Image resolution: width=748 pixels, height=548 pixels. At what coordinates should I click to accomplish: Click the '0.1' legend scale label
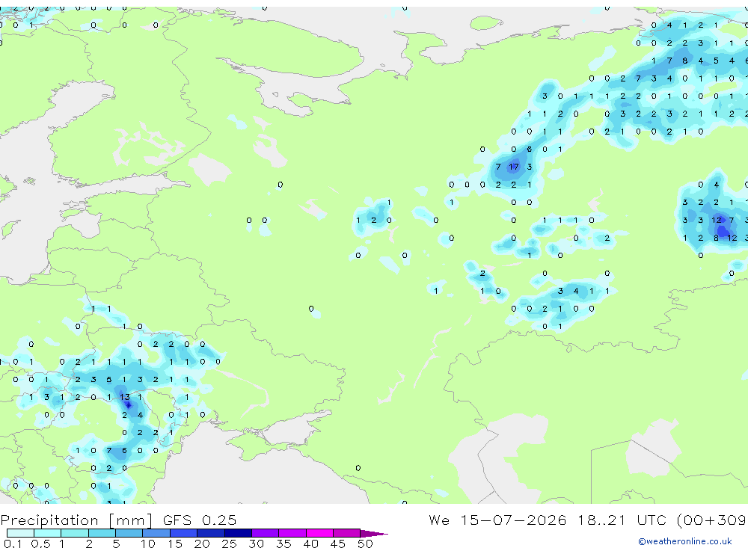pos(13,544)
